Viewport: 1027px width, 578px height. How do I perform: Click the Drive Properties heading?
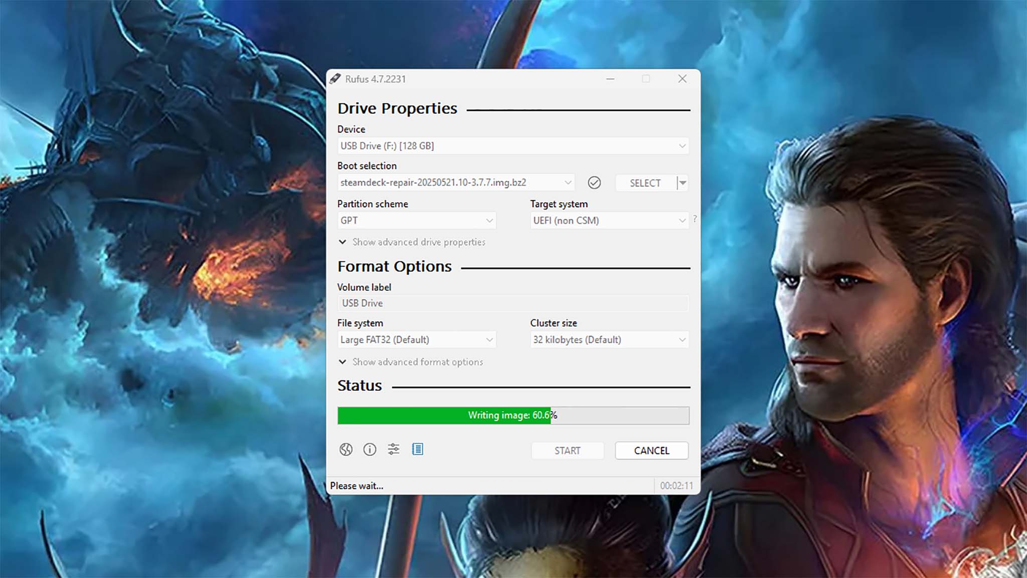coord(397,108)
